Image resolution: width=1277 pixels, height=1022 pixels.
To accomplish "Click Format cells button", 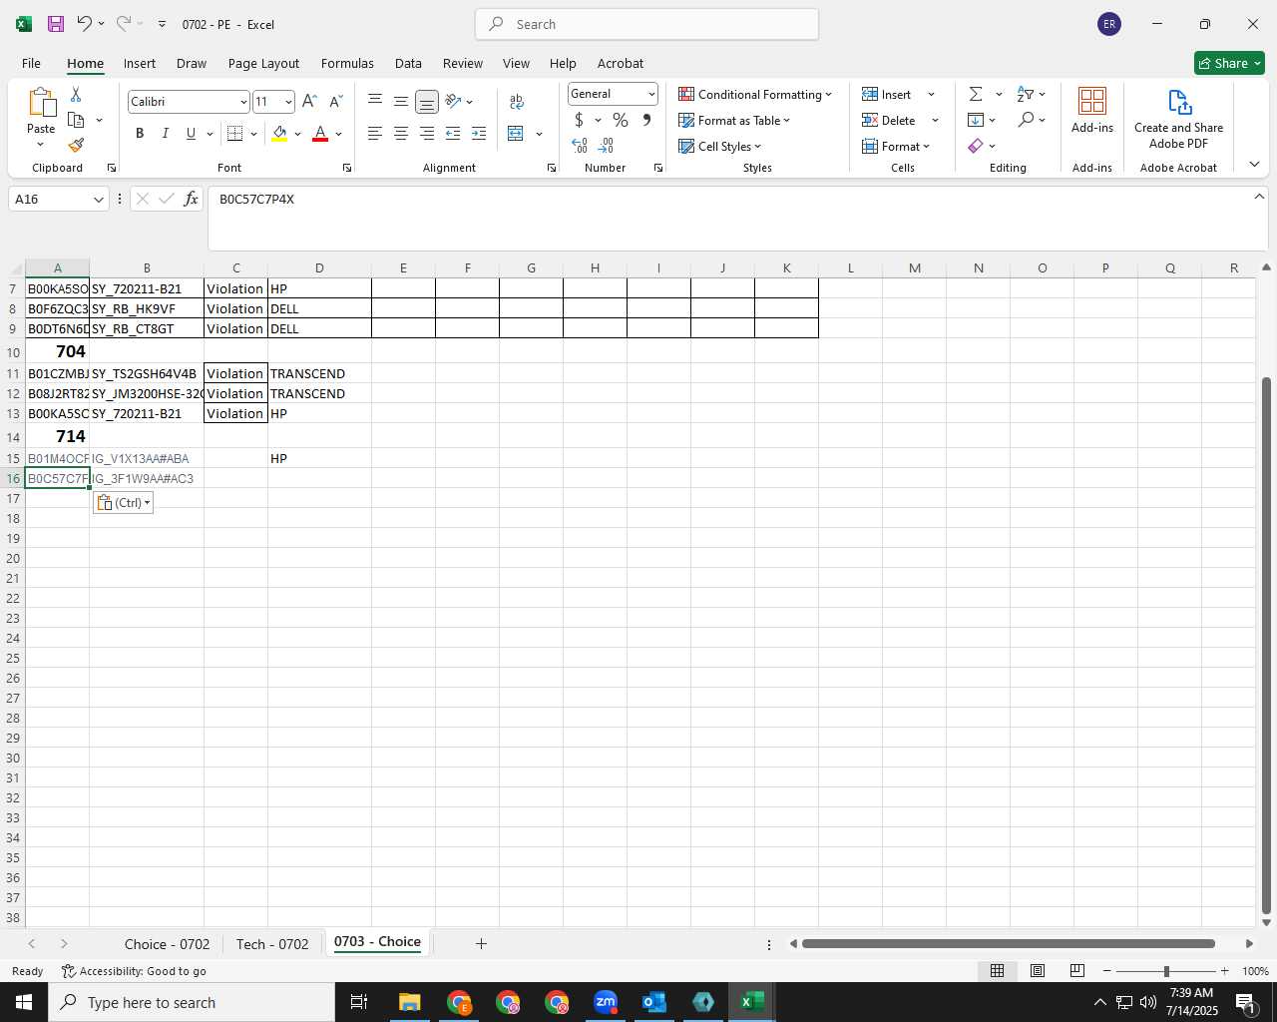I will click(896, 146).
